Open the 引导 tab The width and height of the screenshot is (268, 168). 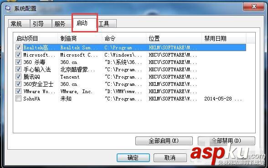coord(41,24)
